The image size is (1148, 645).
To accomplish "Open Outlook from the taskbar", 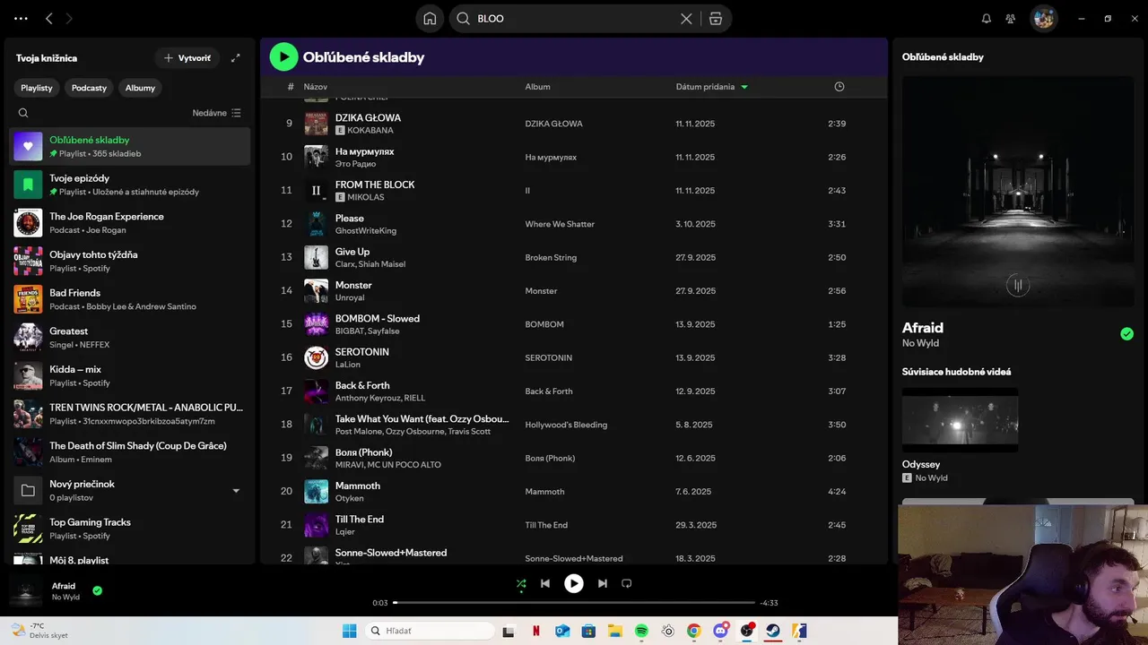I will (562, 631).
